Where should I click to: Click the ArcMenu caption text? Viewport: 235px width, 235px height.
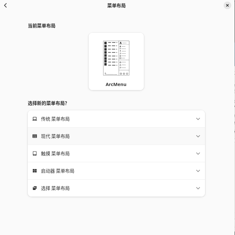116,84
